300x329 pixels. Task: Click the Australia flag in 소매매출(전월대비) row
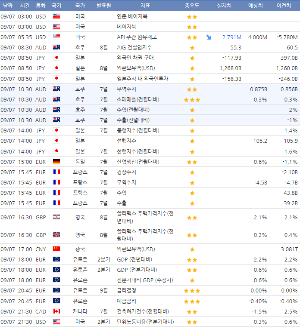point(56,99)
